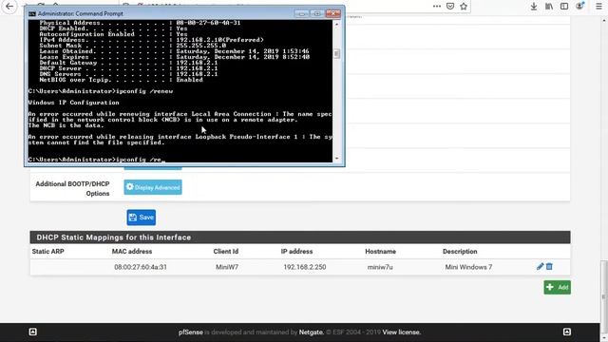Screen dimensions: 608x342
Task: Open the page actions three-dot menu
Action: point(437,7)
